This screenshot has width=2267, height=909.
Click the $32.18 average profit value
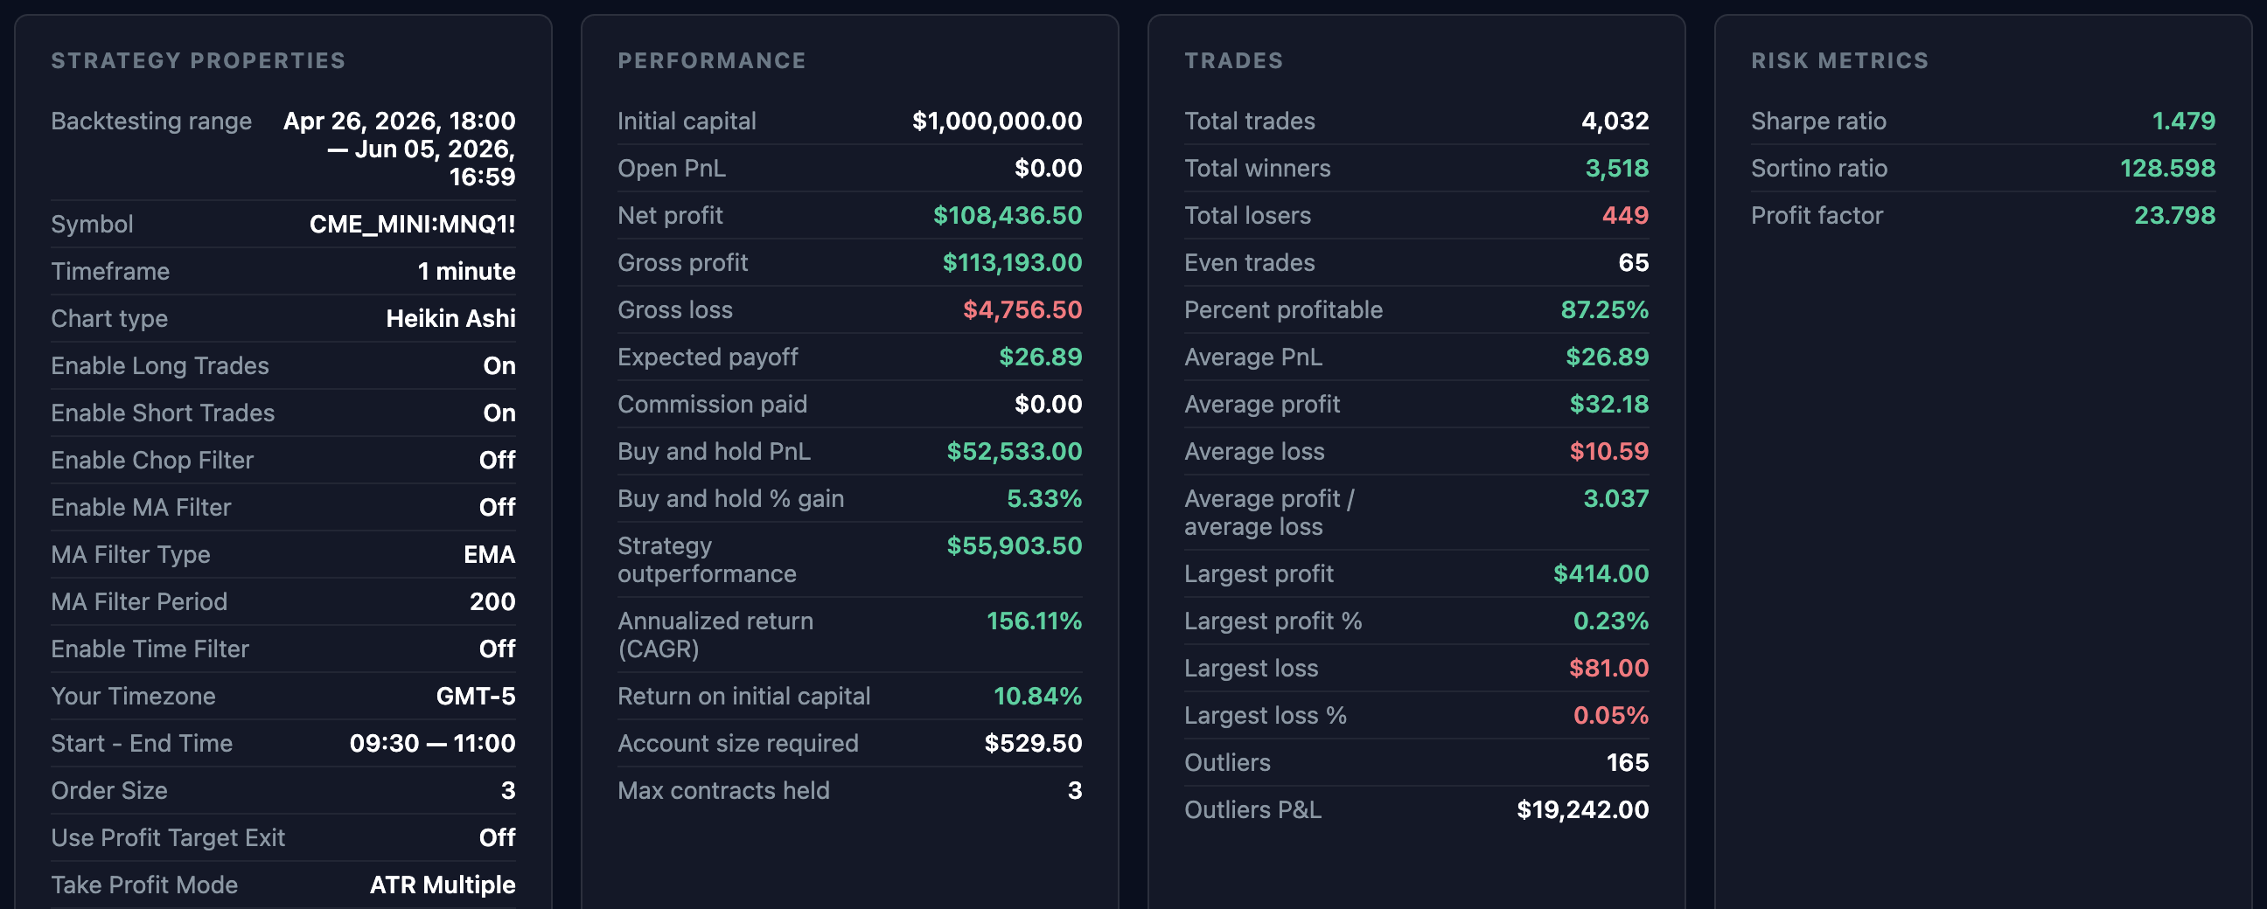1608,405
